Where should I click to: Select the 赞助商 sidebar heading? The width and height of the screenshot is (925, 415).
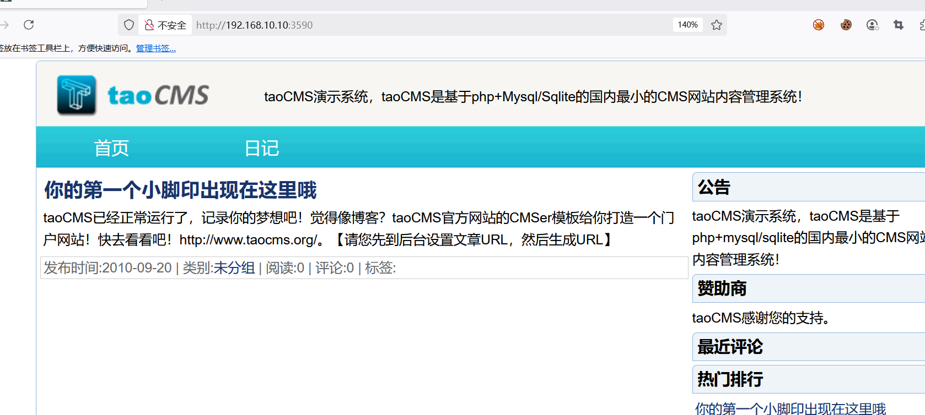(722, 288)
